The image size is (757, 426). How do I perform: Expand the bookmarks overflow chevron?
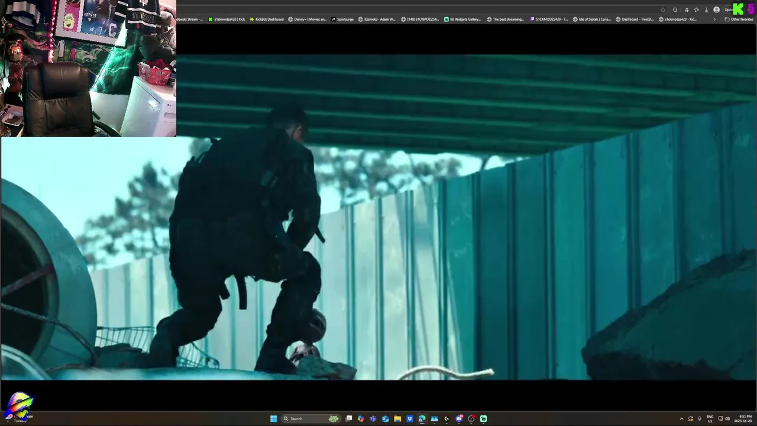point(714,19)
